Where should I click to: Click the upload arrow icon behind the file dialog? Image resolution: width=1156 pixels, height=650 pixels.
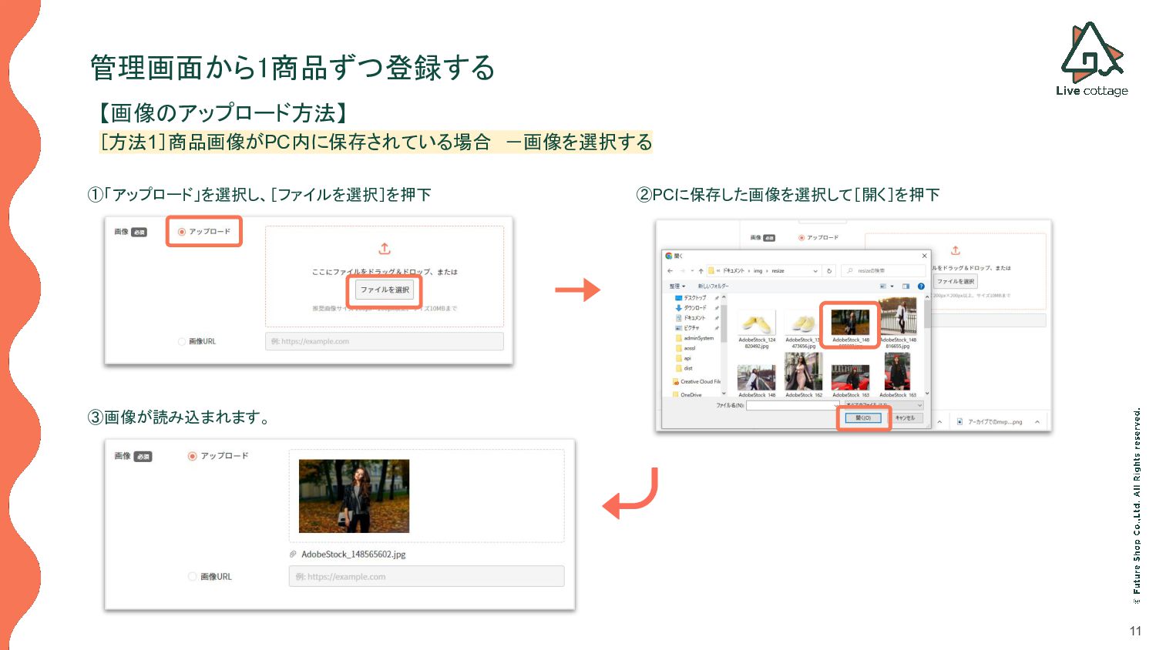pos(956,250)
